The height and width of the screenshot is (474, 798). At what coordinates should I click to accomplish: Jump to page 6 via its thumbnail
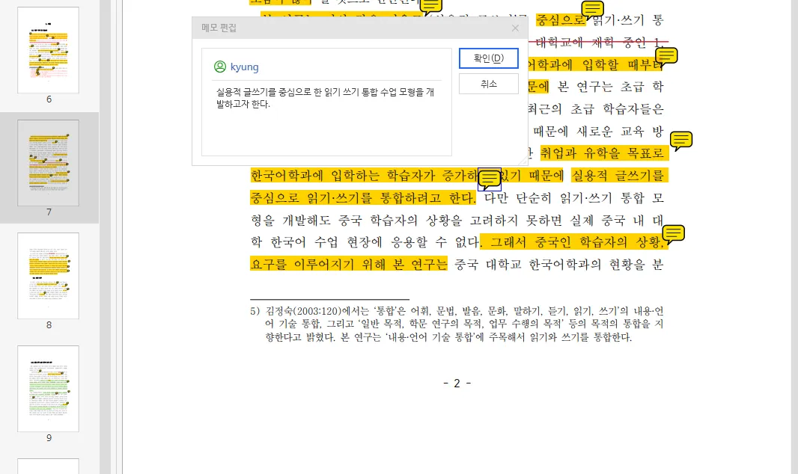[48, 49]
